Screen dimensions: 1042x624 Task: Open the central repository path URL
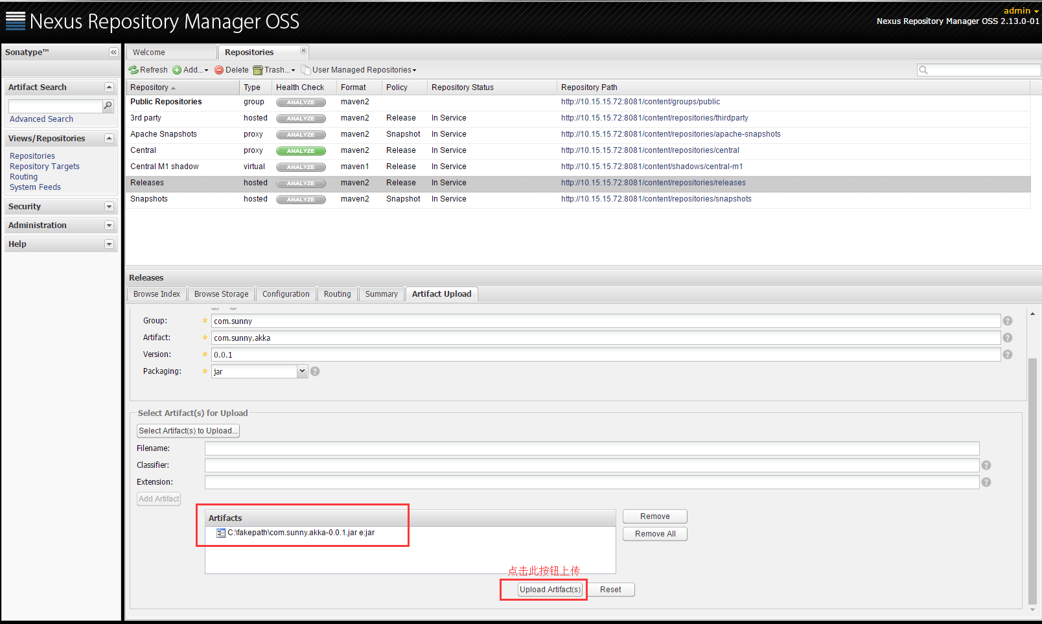point(650,150)
